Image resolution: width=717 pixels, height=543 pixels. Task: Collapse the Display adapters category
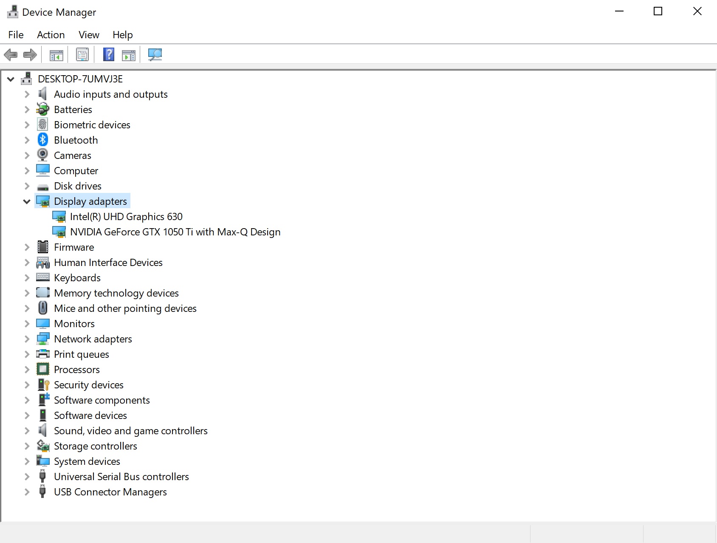coord(27,201)
